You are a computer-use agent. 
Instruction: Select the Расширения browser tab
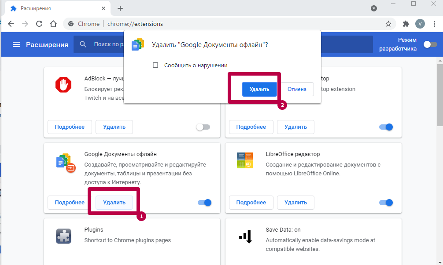coord(57,8)
